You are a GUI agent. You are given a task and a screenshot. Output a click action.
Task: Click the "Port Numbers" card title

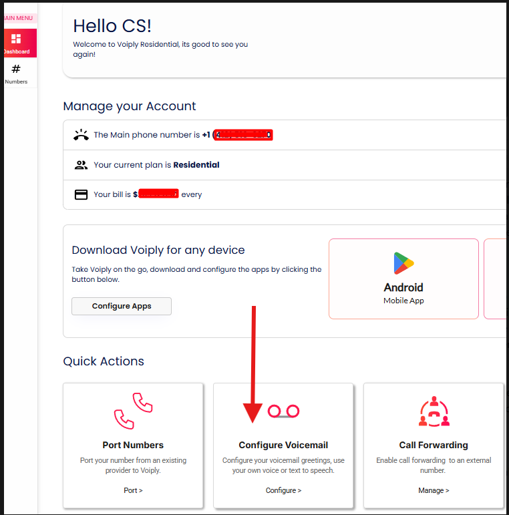coord(133,445)
